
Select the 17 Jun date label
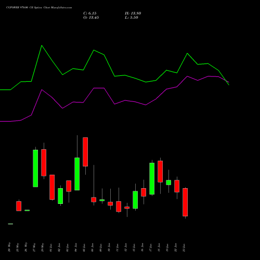point(151,248)
